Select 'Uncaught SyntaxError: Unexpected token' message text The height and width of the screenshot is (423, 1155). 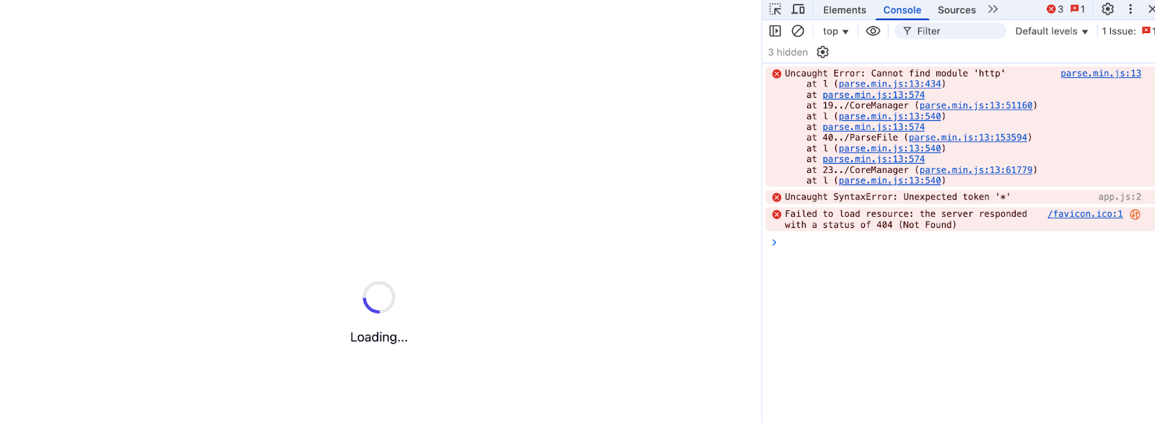click(897, 197)
